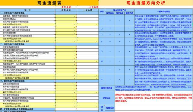Click the '筹资活动' direction column header
The height and width of the screenshot is (112, 193).
(x=129, y=13)
